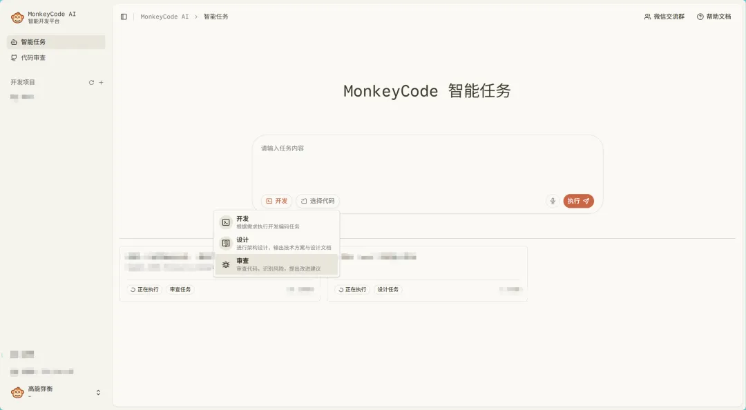Click the terminal icon beside 开发
Screen dimensions: 746x410
(x=226, y=222)
